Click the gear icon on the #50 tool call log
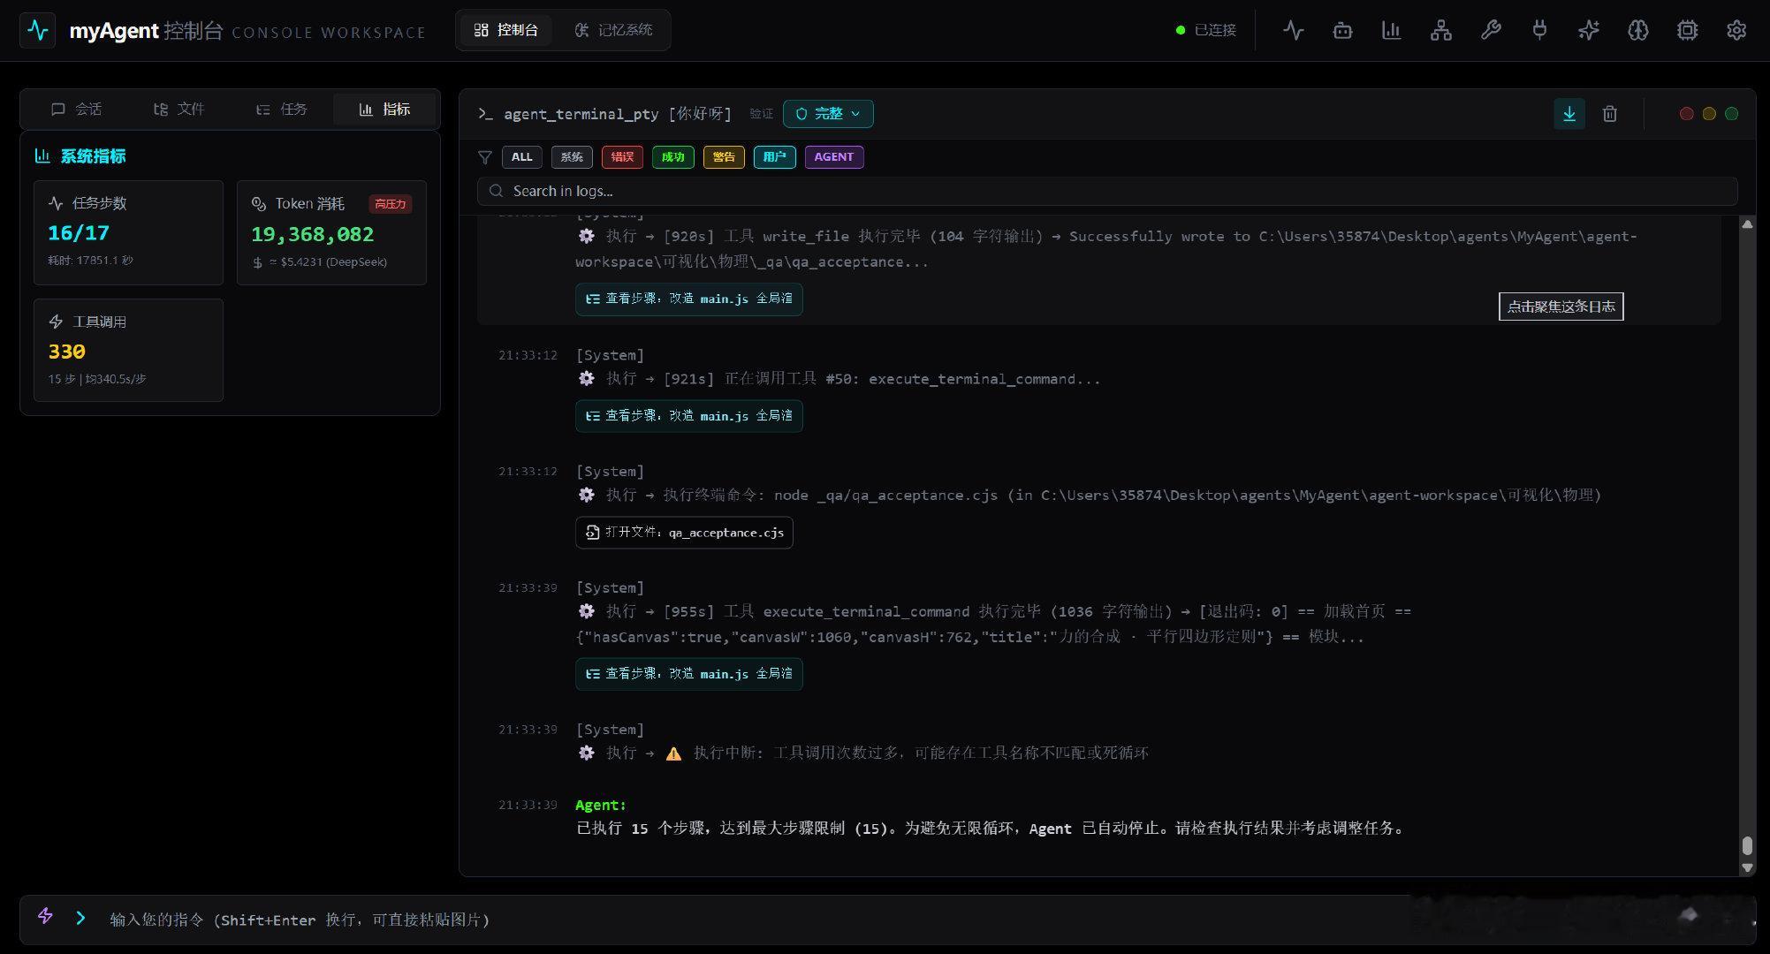1770x954 pixels. click(587, 378)
